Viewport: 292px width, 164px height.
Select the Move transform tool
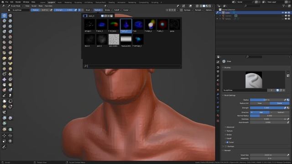[4, 136]
